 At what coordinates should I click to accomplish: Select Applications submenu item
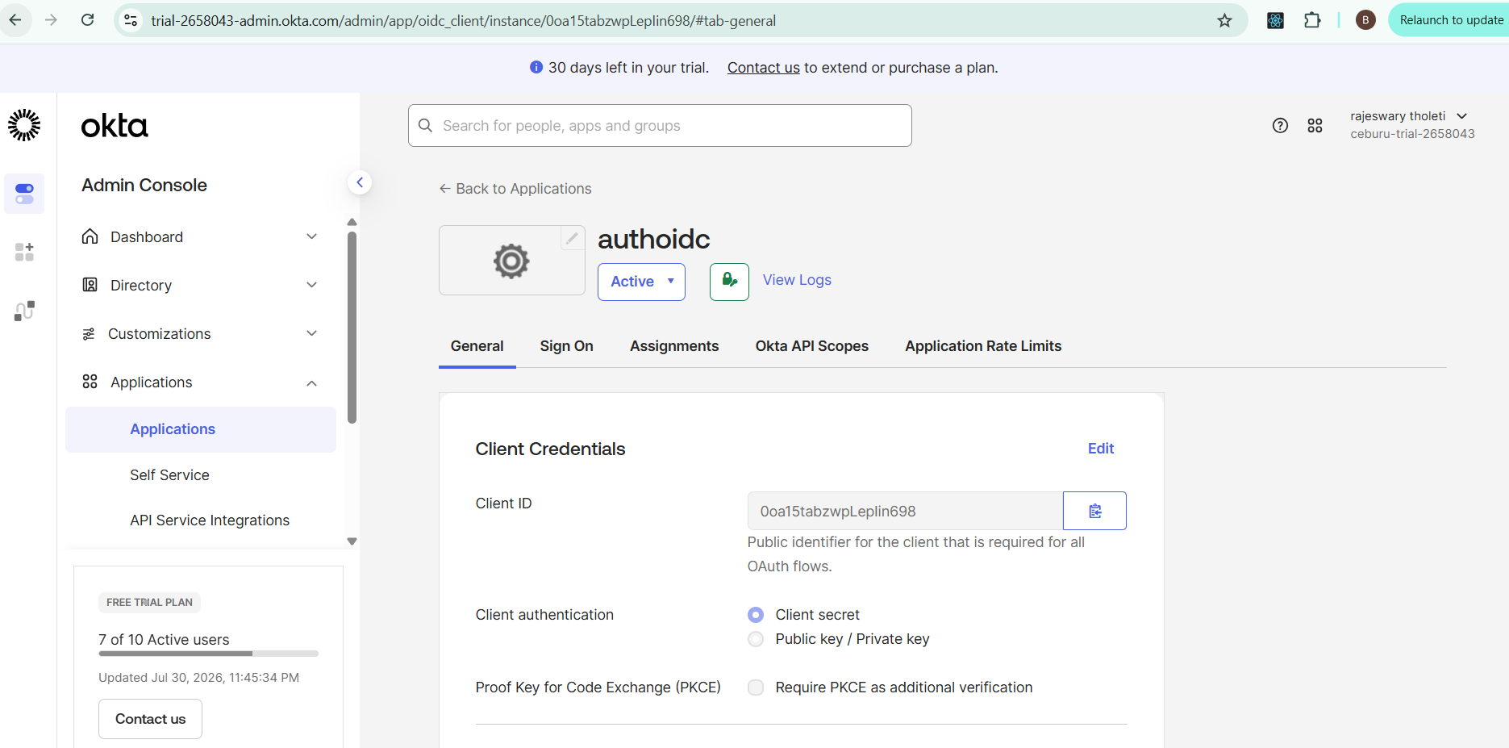pos(201,429)
